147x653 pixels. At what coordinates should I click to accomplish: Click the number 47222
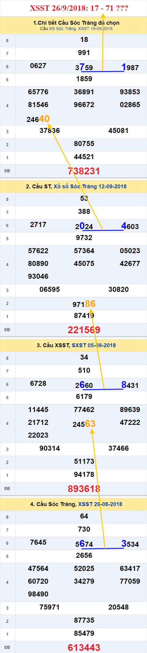pos(130,423)
